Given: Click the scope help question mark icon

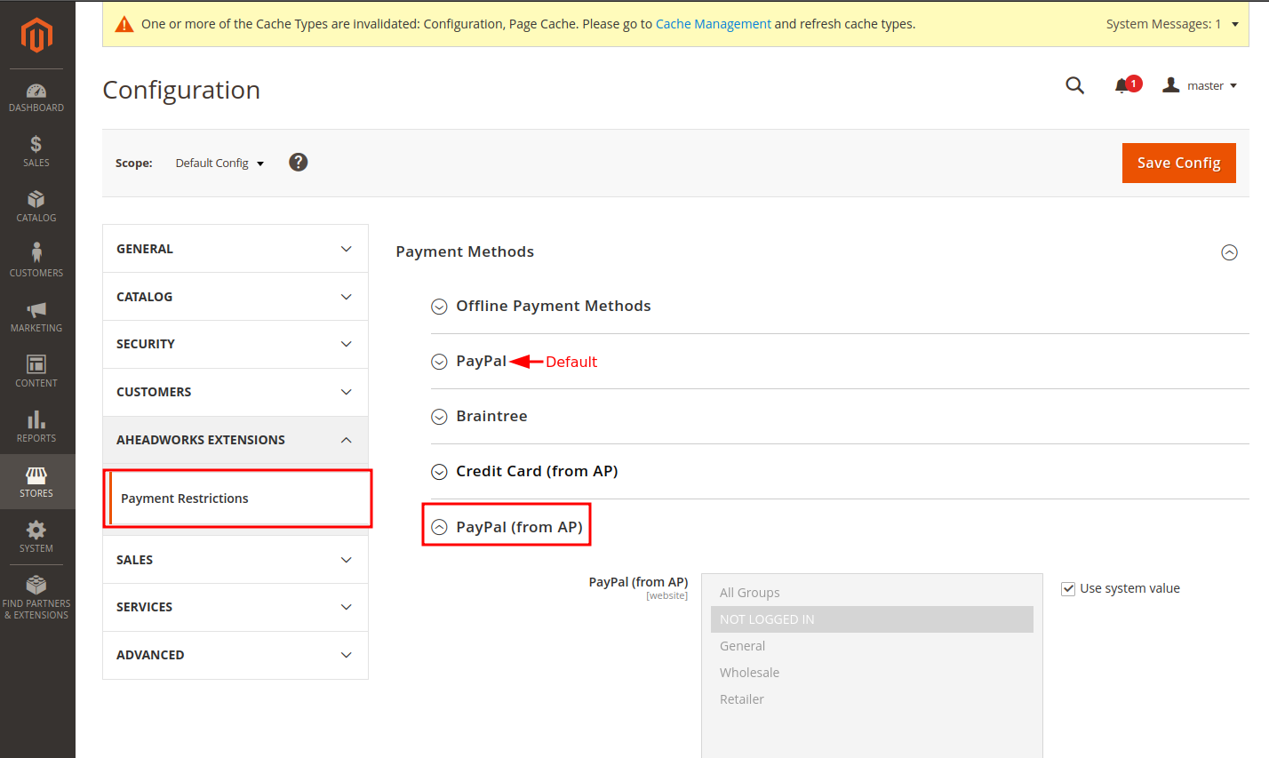Looking at the screenshot, I should pos(299,162).
